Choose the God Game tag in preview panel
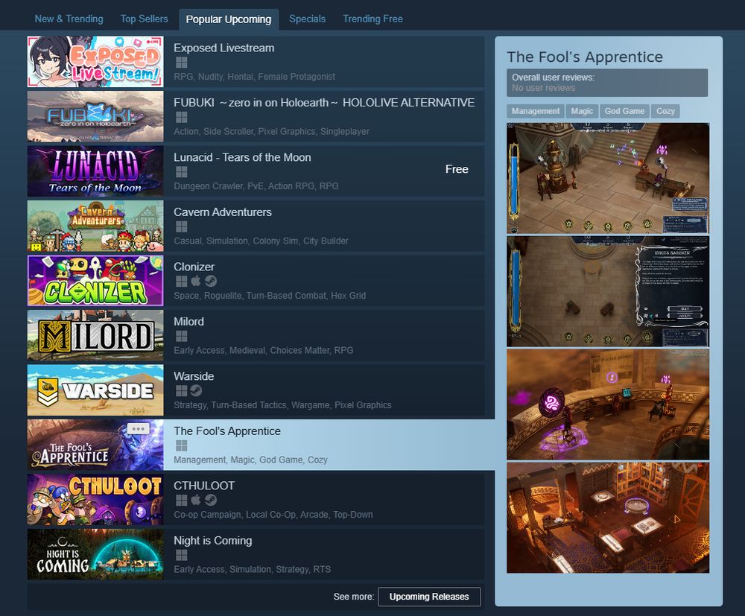The height and width of the screenshot is (616, 745). click(x=624, y=111)
